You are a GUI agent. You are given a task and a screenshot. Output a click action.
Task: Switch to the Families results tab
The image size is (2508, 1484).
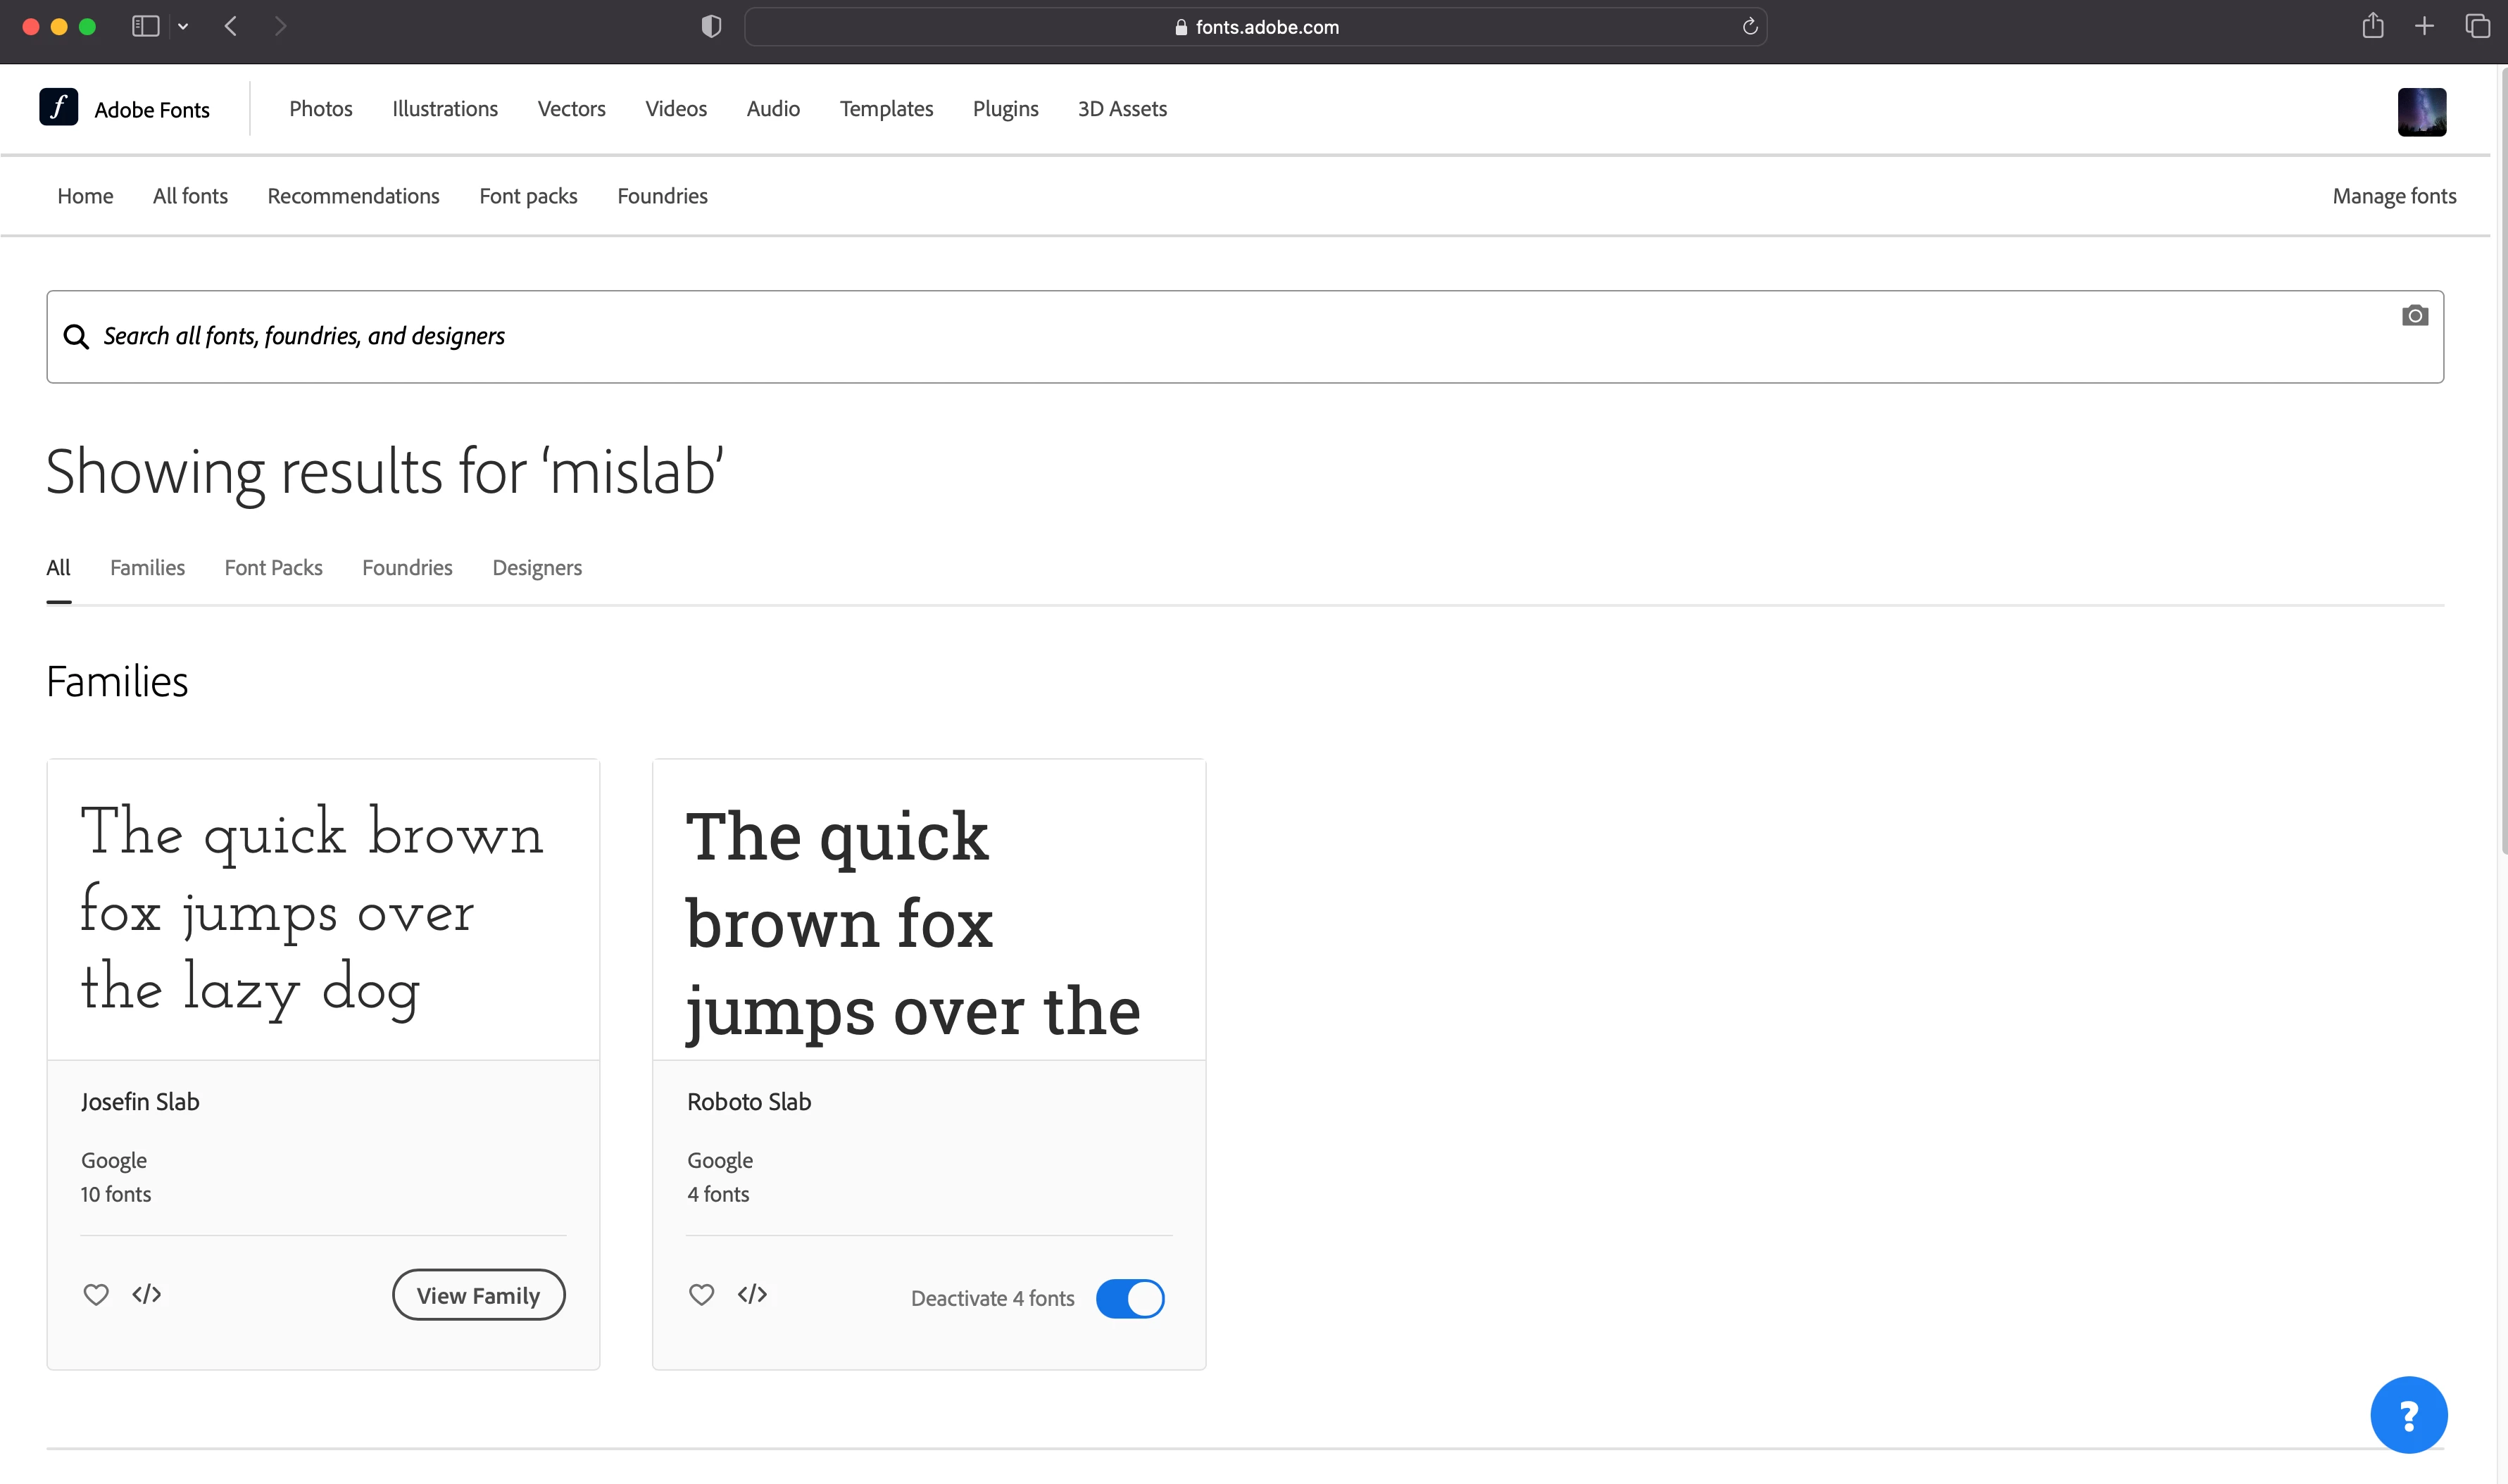(x=147, y=568)
